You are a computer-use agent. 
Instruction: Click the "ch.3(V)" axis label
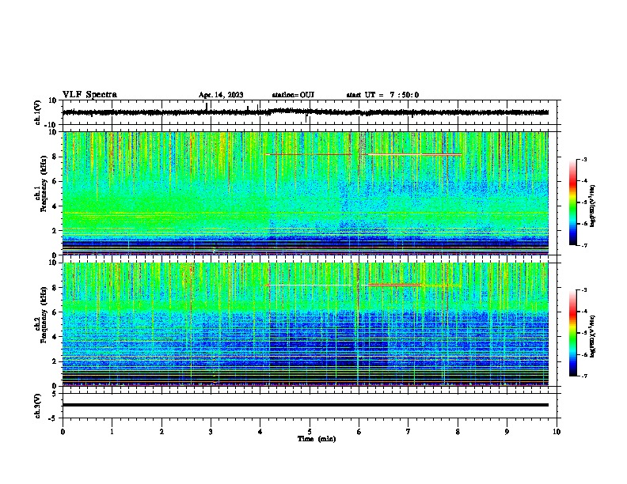tap(38, 406)
